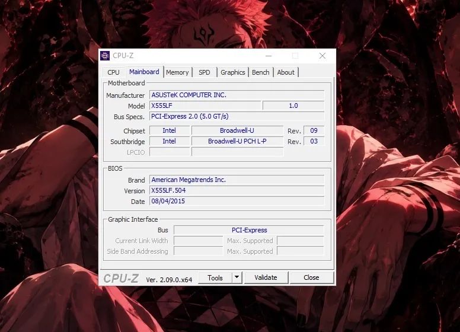The height and width of the screenshot is (332, 460).
Task: Click Max. Supported field beside Side Band Addressing
Action: (x=301, y=251)
